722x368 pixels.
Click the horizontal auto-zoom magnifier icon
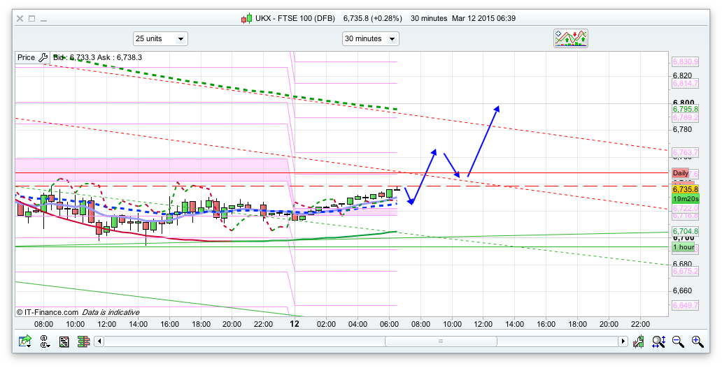pyautogui.click(x=658, y=341)
